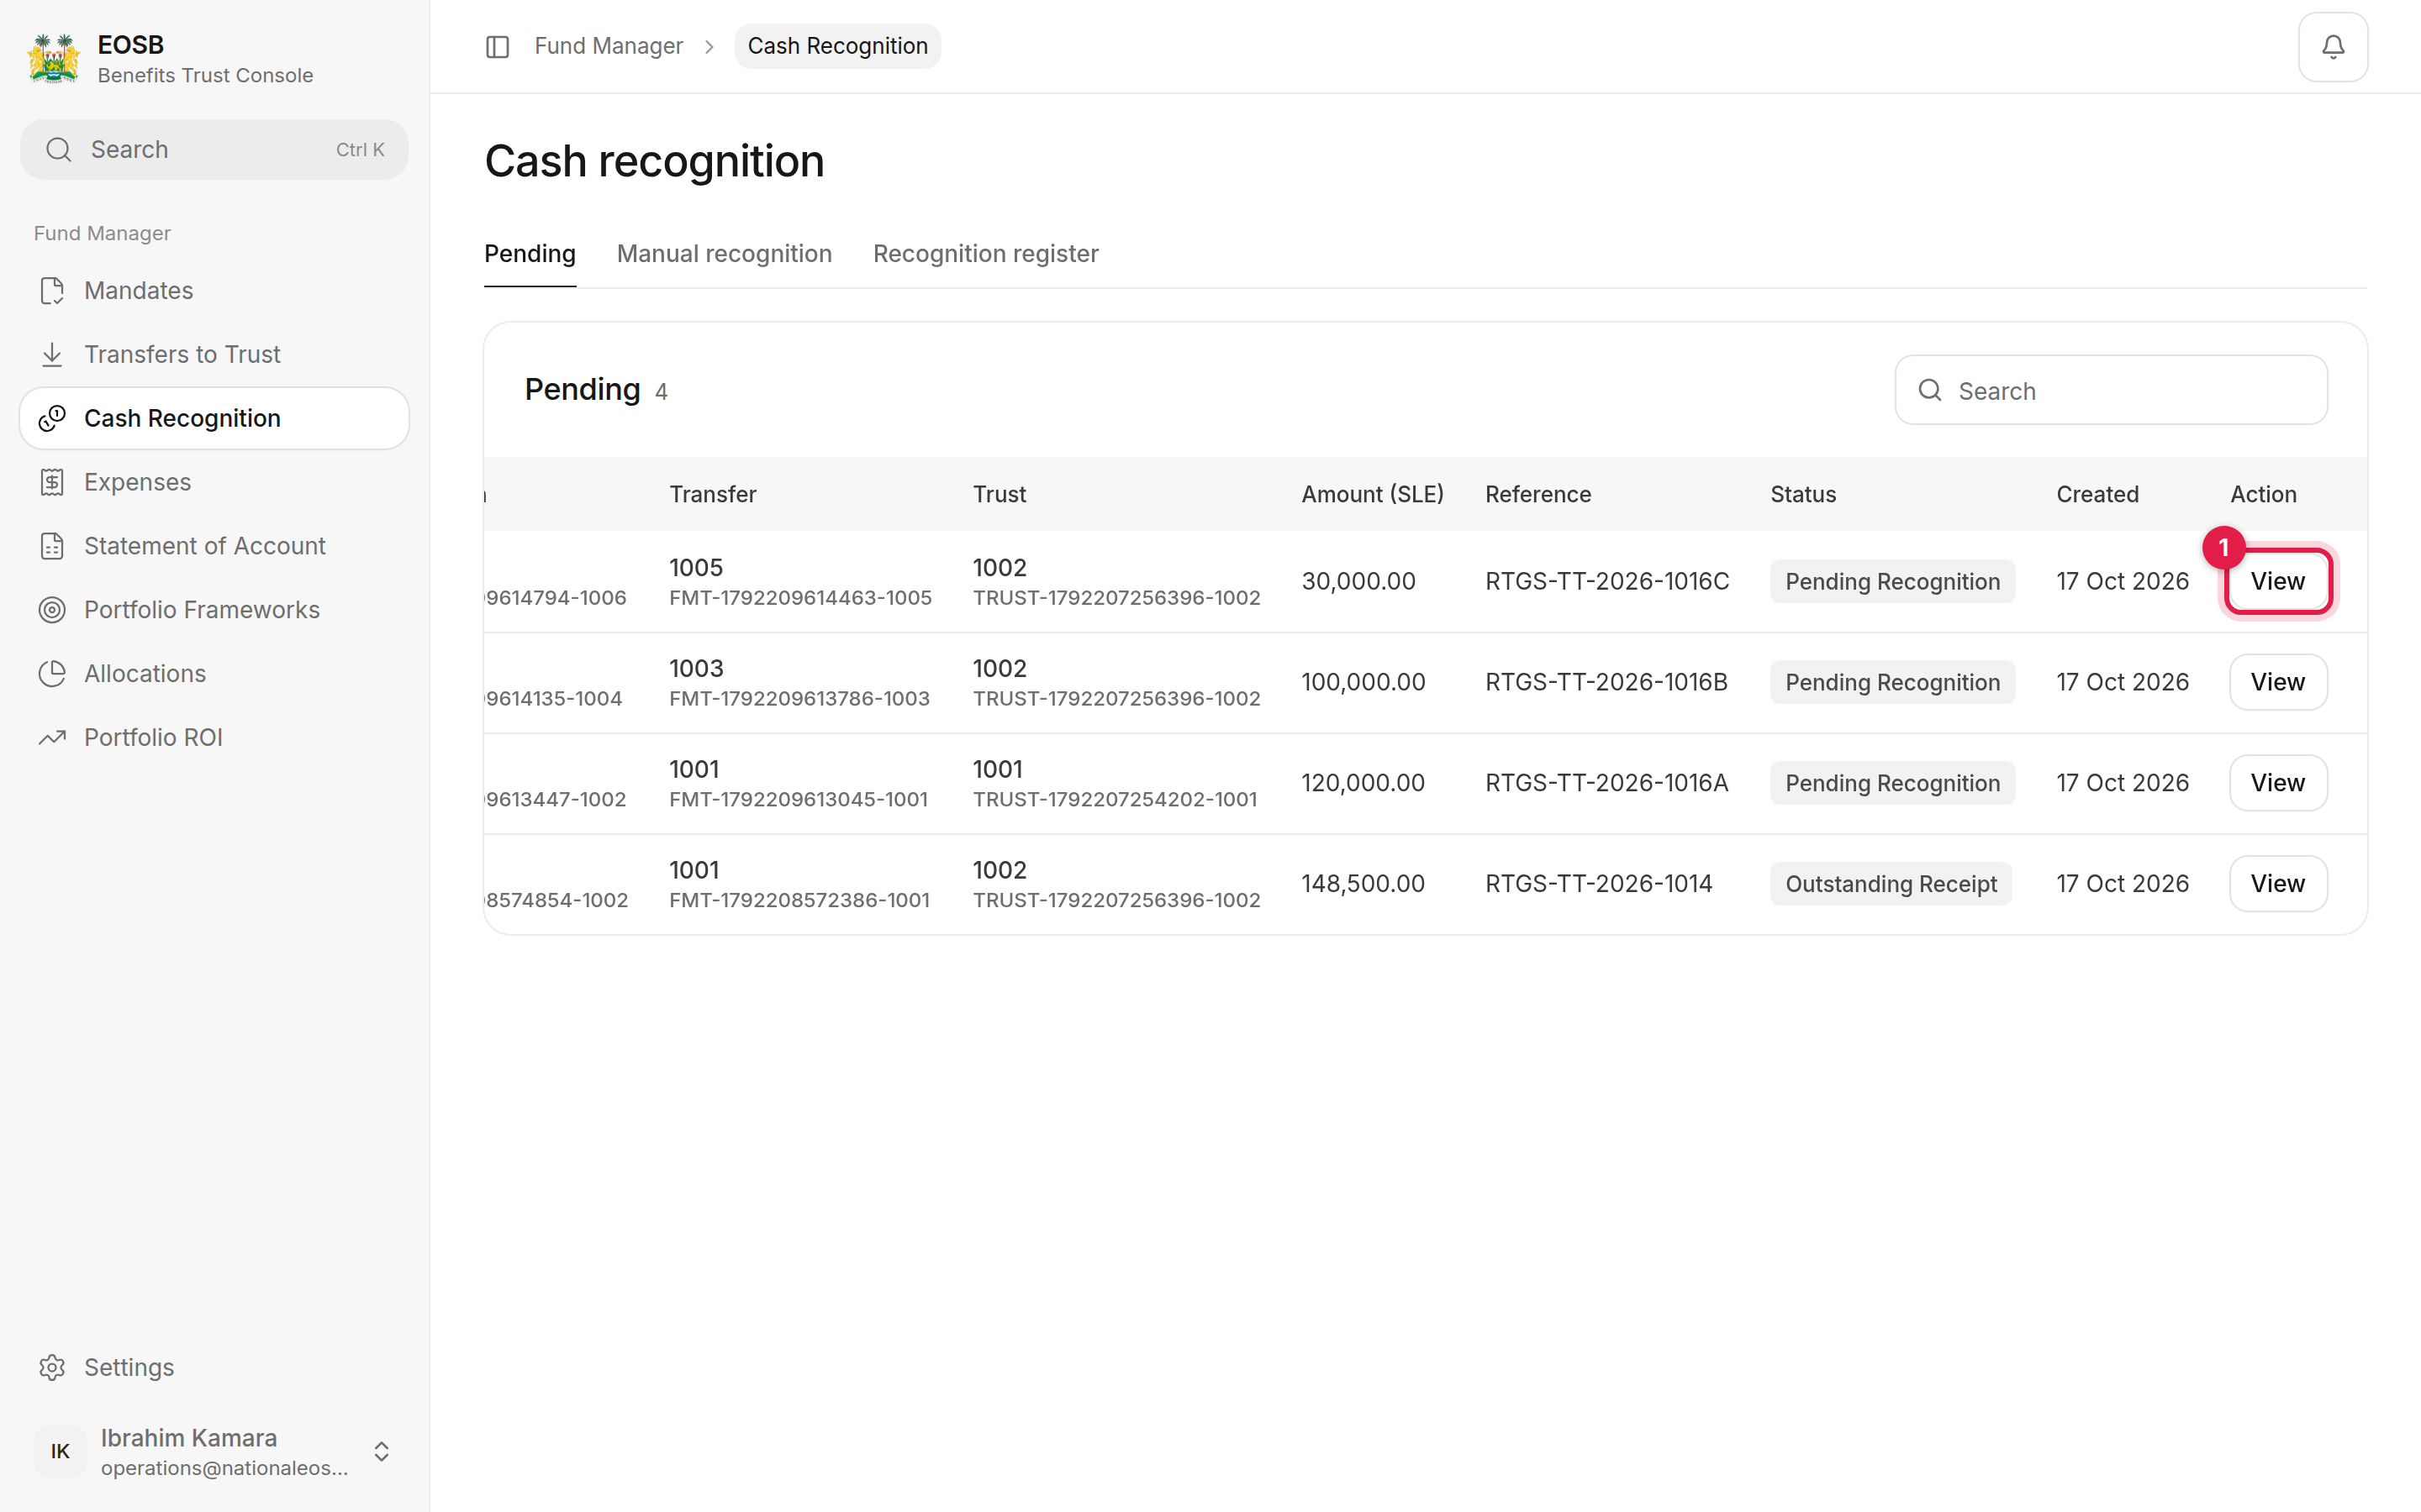Navigate to Portfolio Frameworks

214,610
